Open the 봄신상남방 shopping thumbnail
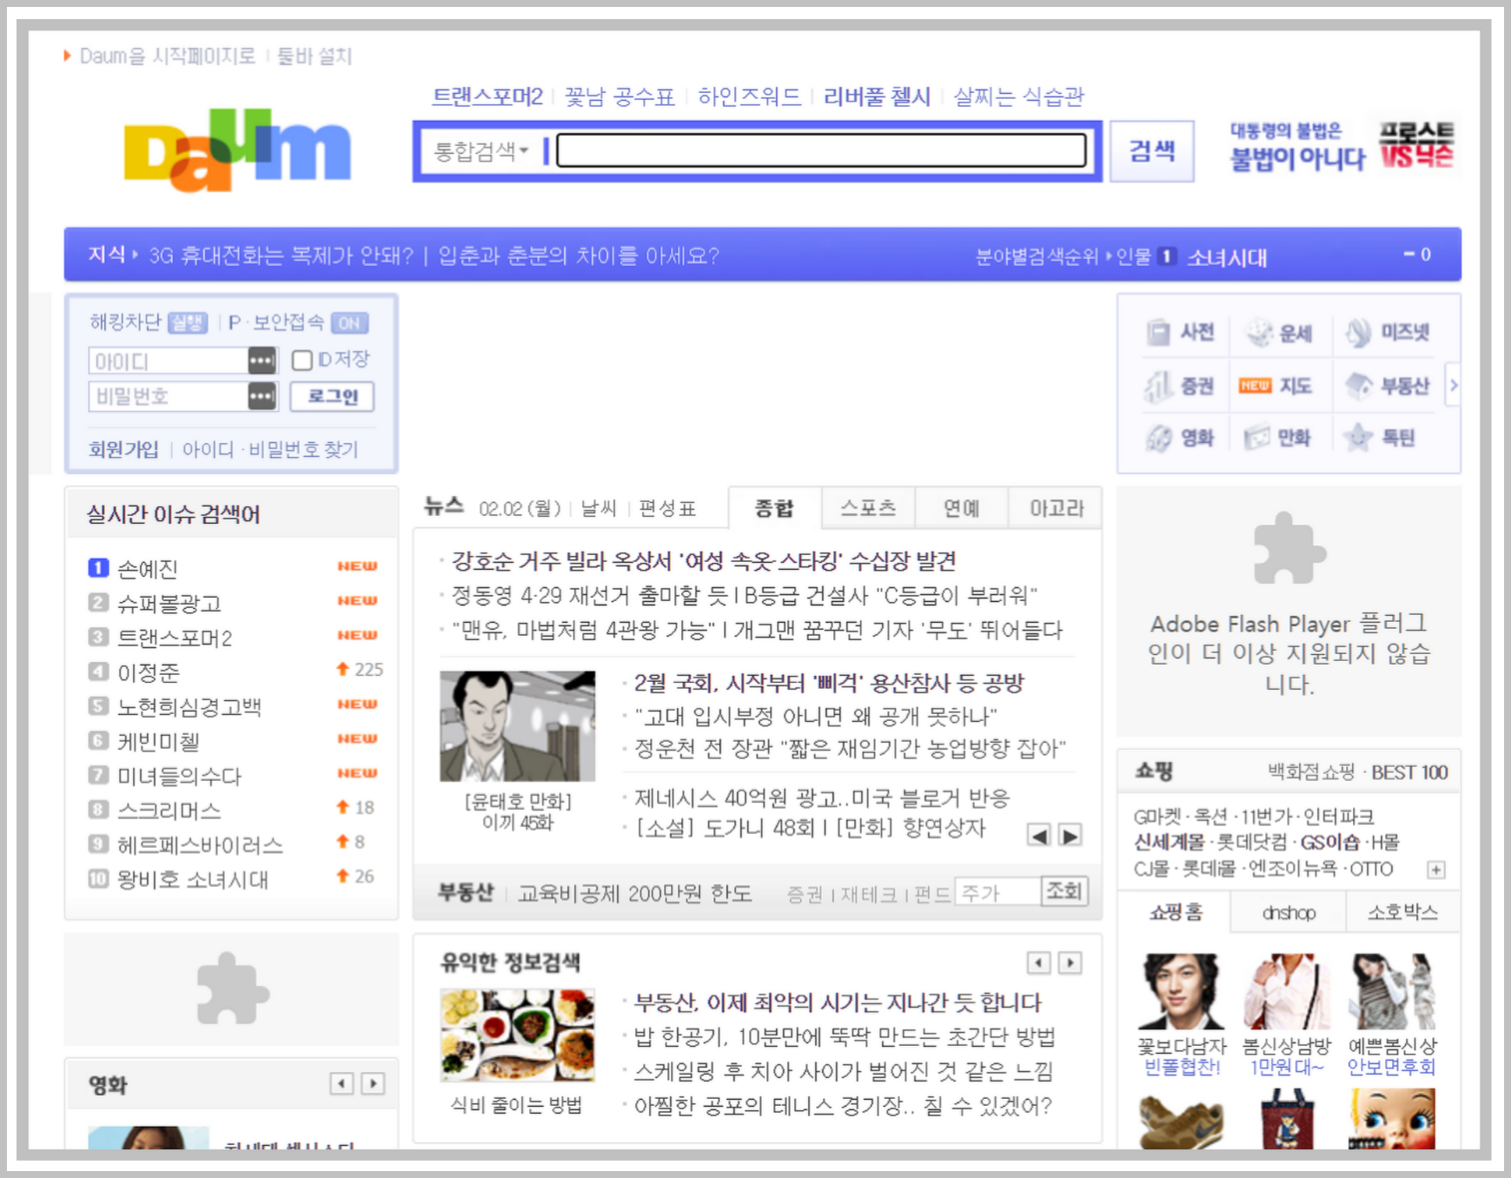The width and height of the screenshot is (1511, 1178). pos(1287,991)
